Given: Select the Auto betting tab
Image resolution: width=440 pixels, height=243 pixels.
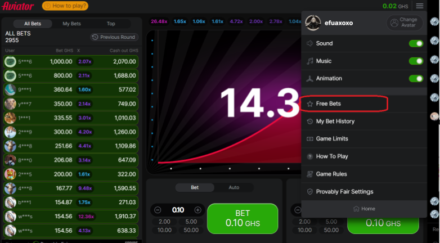Looking at the screenshot, I should click(x=234, y=187).
